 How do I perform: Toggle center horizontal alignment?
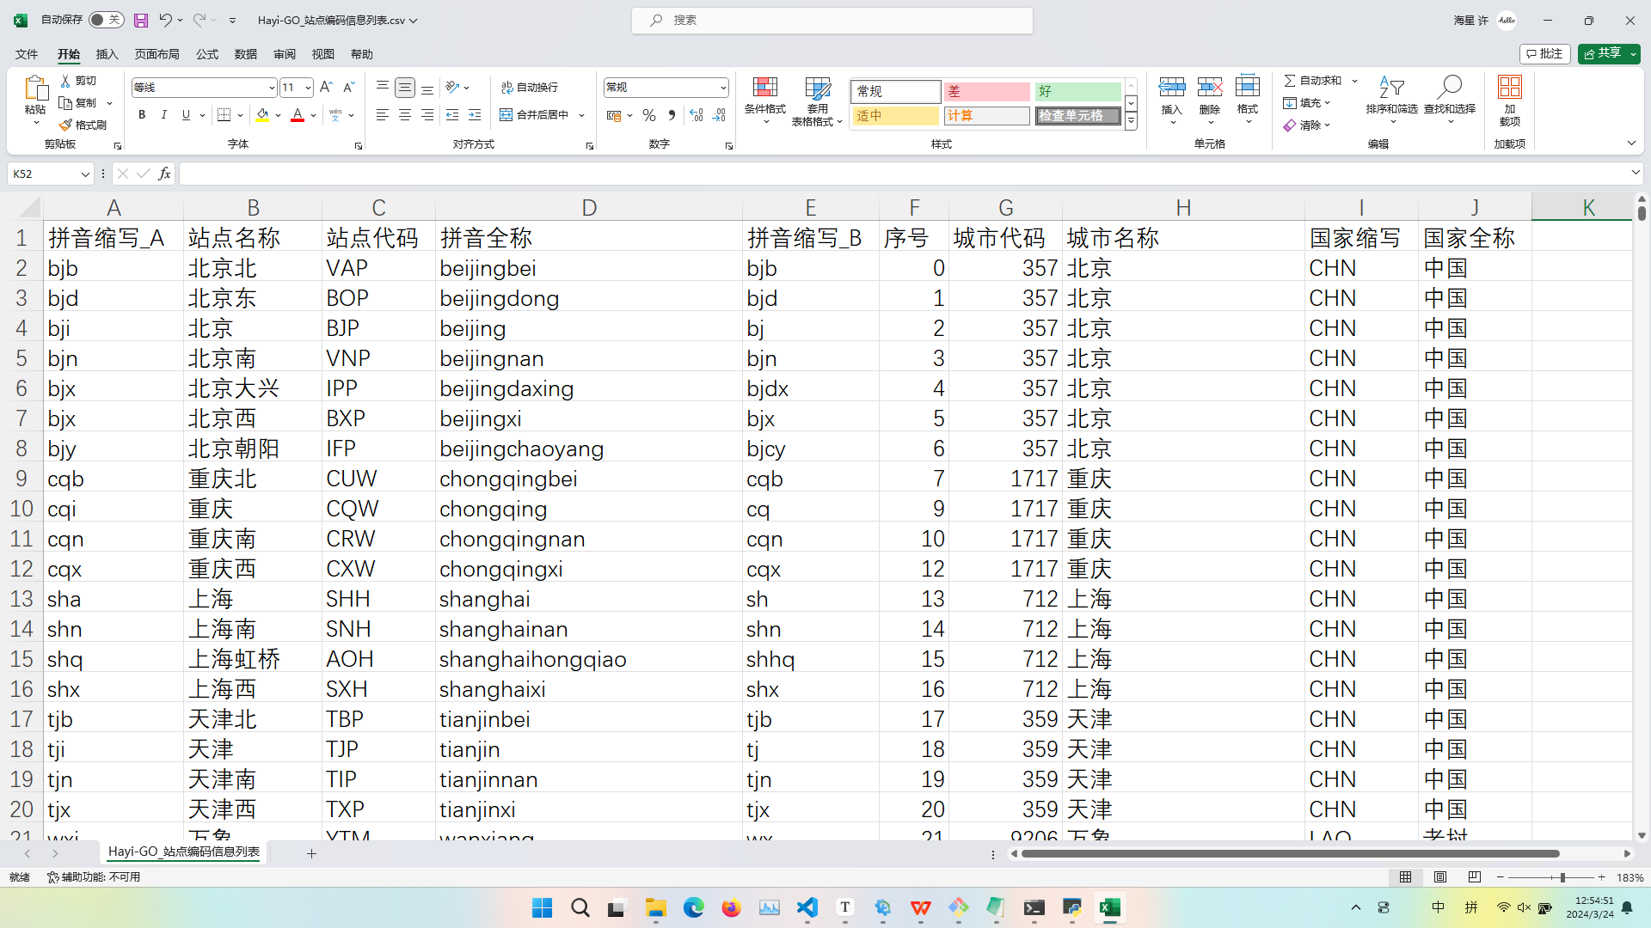pyautogui.click(x=405, y=115)
